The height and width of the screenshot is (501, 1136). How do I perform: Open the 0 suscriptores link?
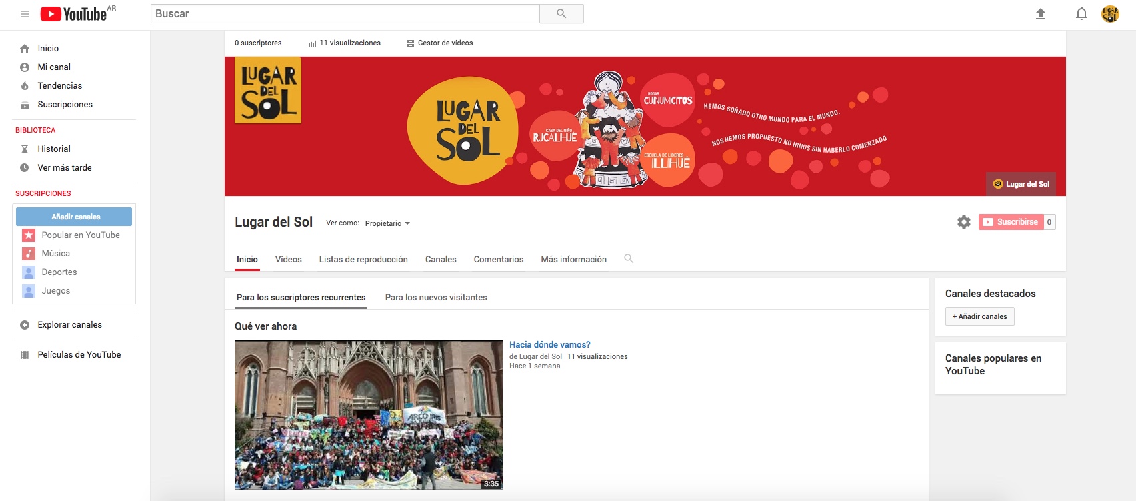(x=258, y=43)
